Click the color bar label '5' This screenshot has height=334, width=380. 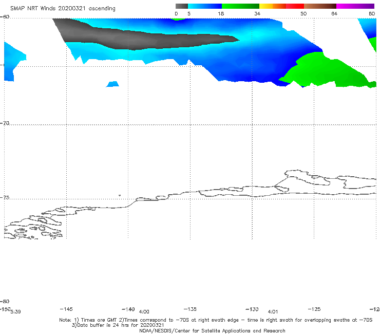pyautogui.click(x=189, y=13)
